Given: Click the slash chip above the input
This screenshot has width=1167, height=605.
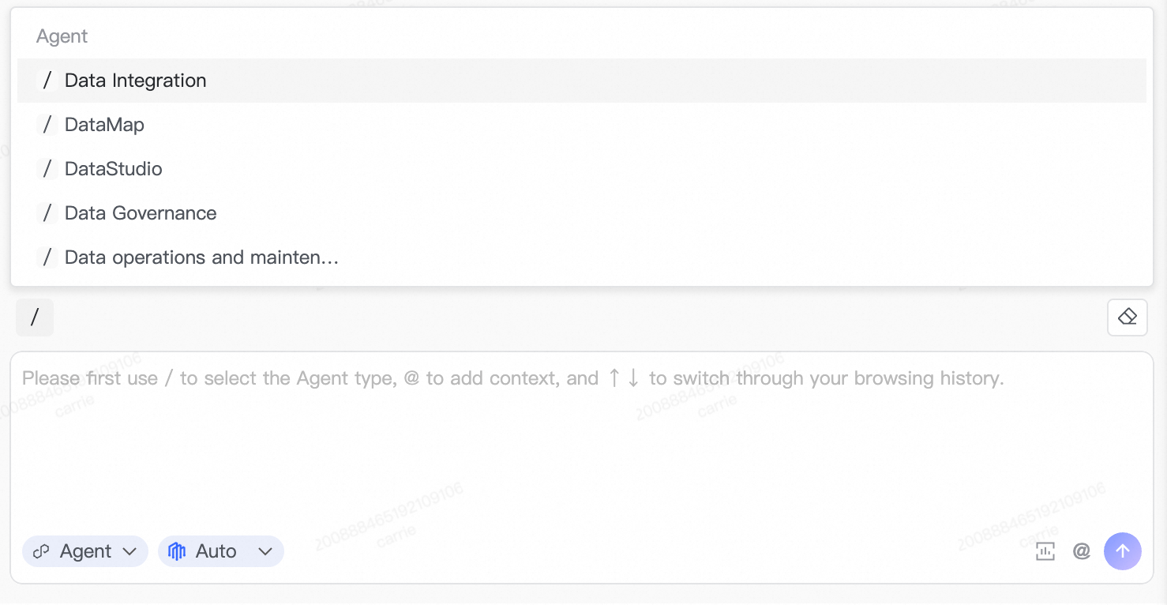Looking at the screenshot, I should pyautogui.click(x=35, y=318).
